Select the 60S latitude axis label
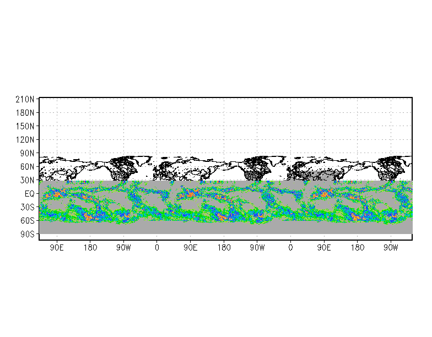The width and height of the screenshot is (432, 337). 27,221
